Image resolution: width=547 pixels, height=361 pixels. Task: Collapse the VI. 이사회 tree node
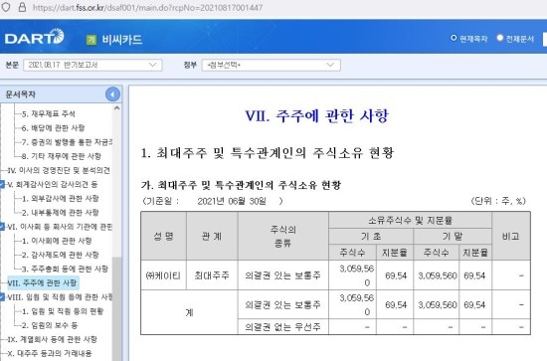click(x=2, y=227)
